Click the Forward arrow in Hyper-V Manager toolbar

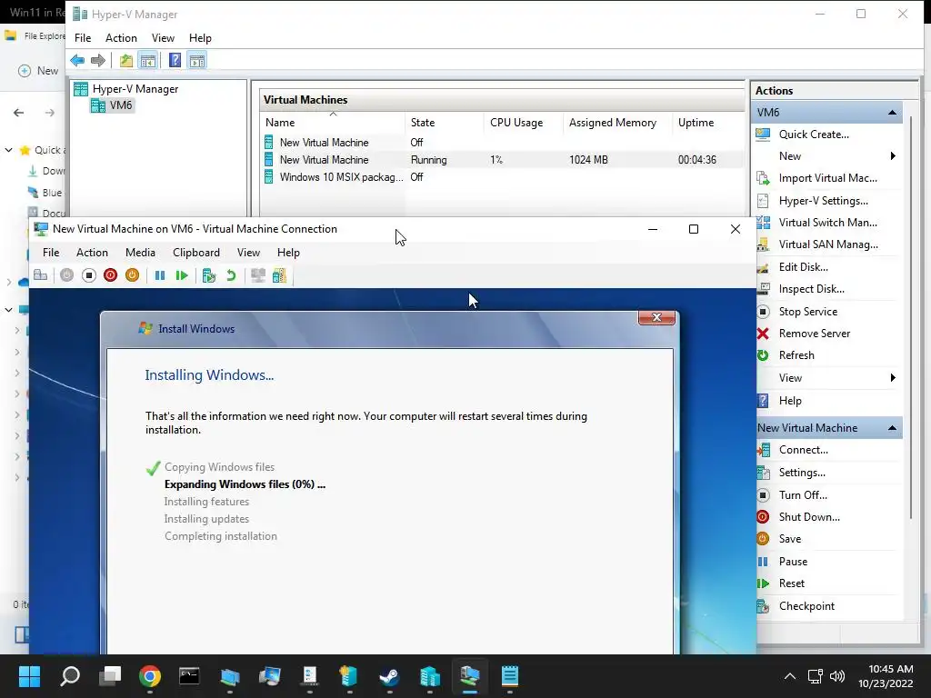click(98, 61)
